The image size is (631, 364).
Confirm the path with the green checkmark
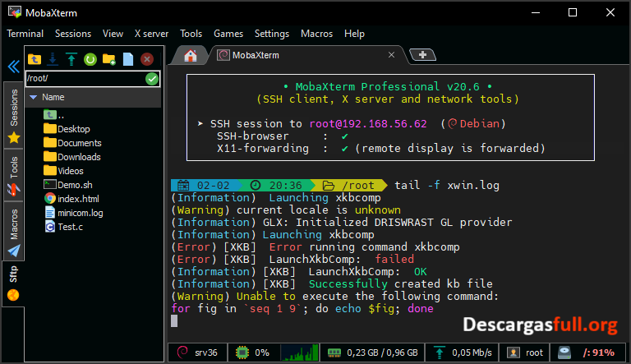click(152, 79)
